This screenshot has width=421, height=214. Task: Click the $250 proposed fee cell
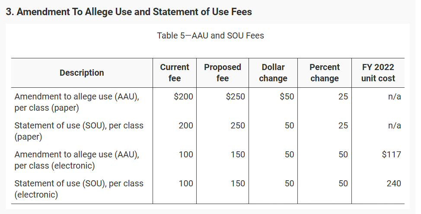pos(235,97)
